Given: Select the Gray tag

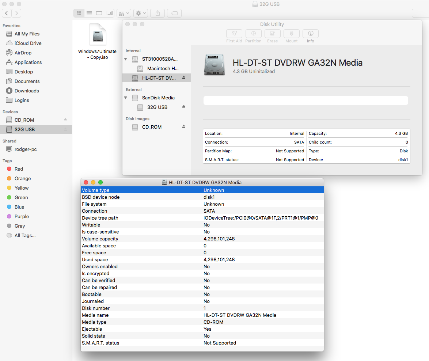Looking at the screenshot, I should [36, 226].
